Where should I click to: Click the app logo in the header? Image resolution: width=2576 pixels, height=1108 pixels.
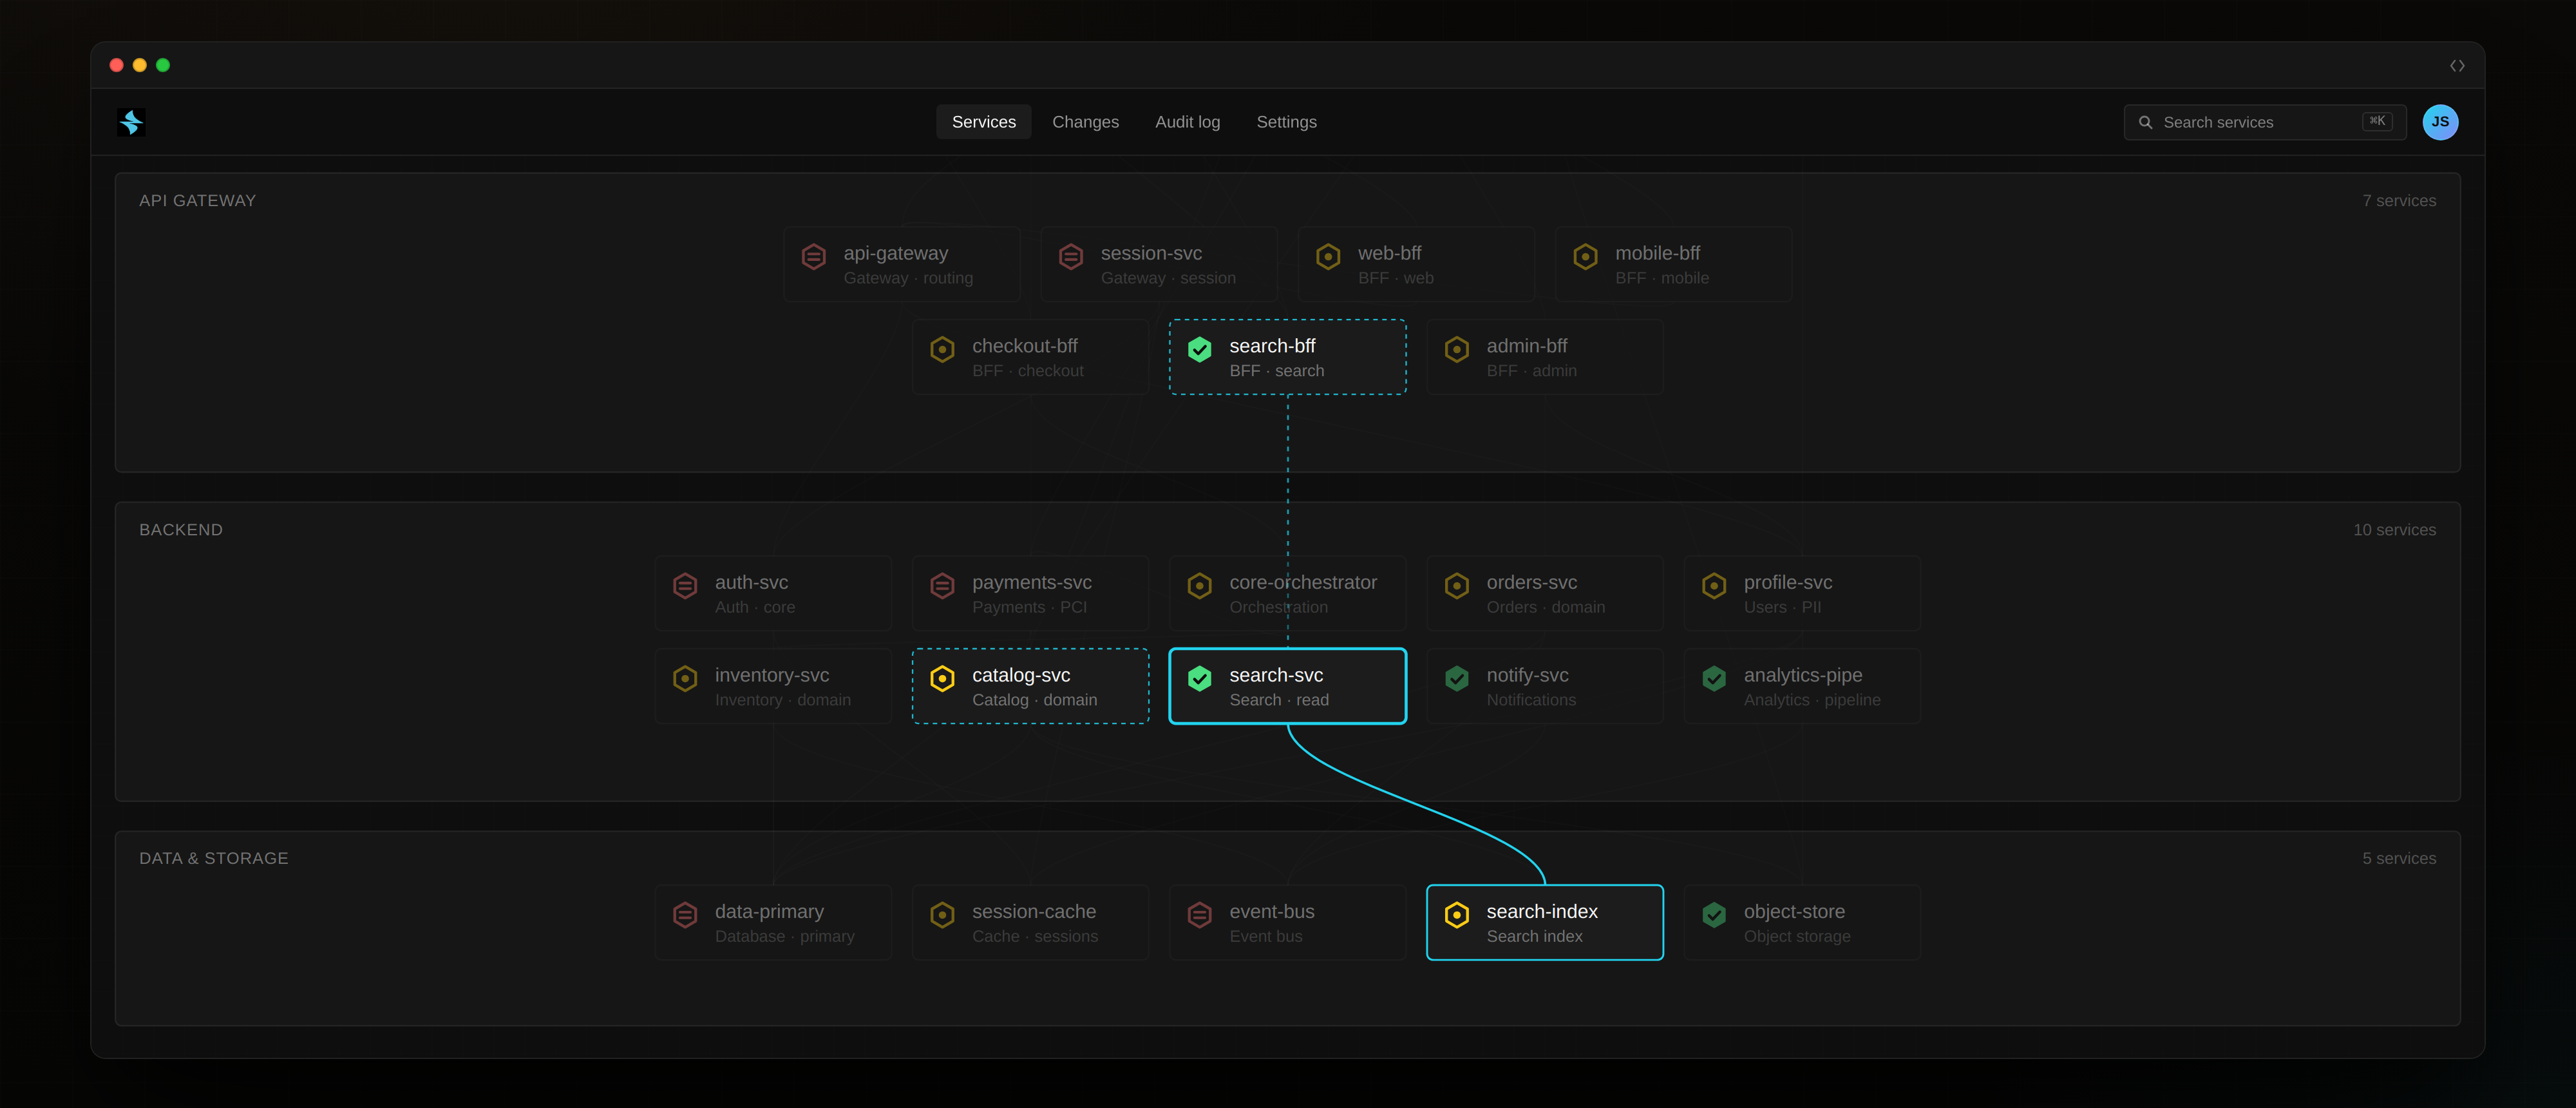[131, 122]
